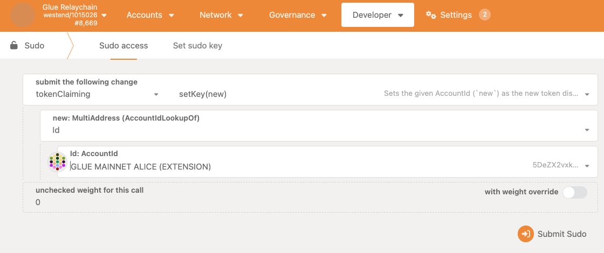Click the unchecked weight value field
Image resolution: width=604 pixels, height=253 pixels.
tap(310, 197)
